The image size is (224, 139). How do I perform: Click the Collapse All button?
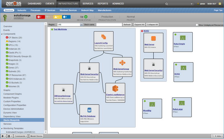click(x=152, y=25)
